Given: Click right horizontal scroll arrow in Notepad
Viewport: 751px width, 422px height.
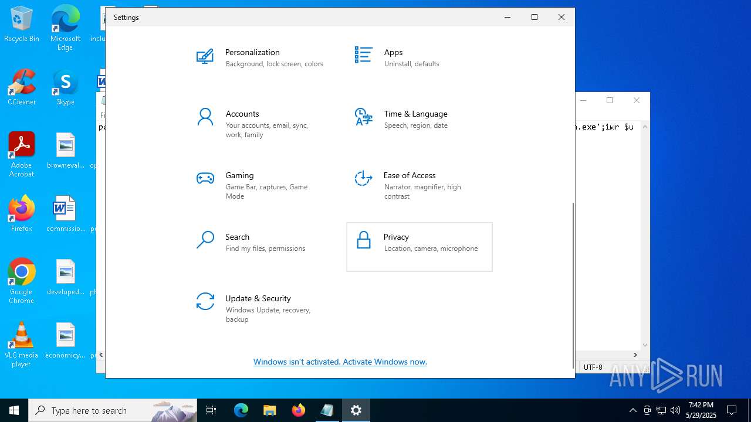Looking at the screenshot, I should coord(635,355).
